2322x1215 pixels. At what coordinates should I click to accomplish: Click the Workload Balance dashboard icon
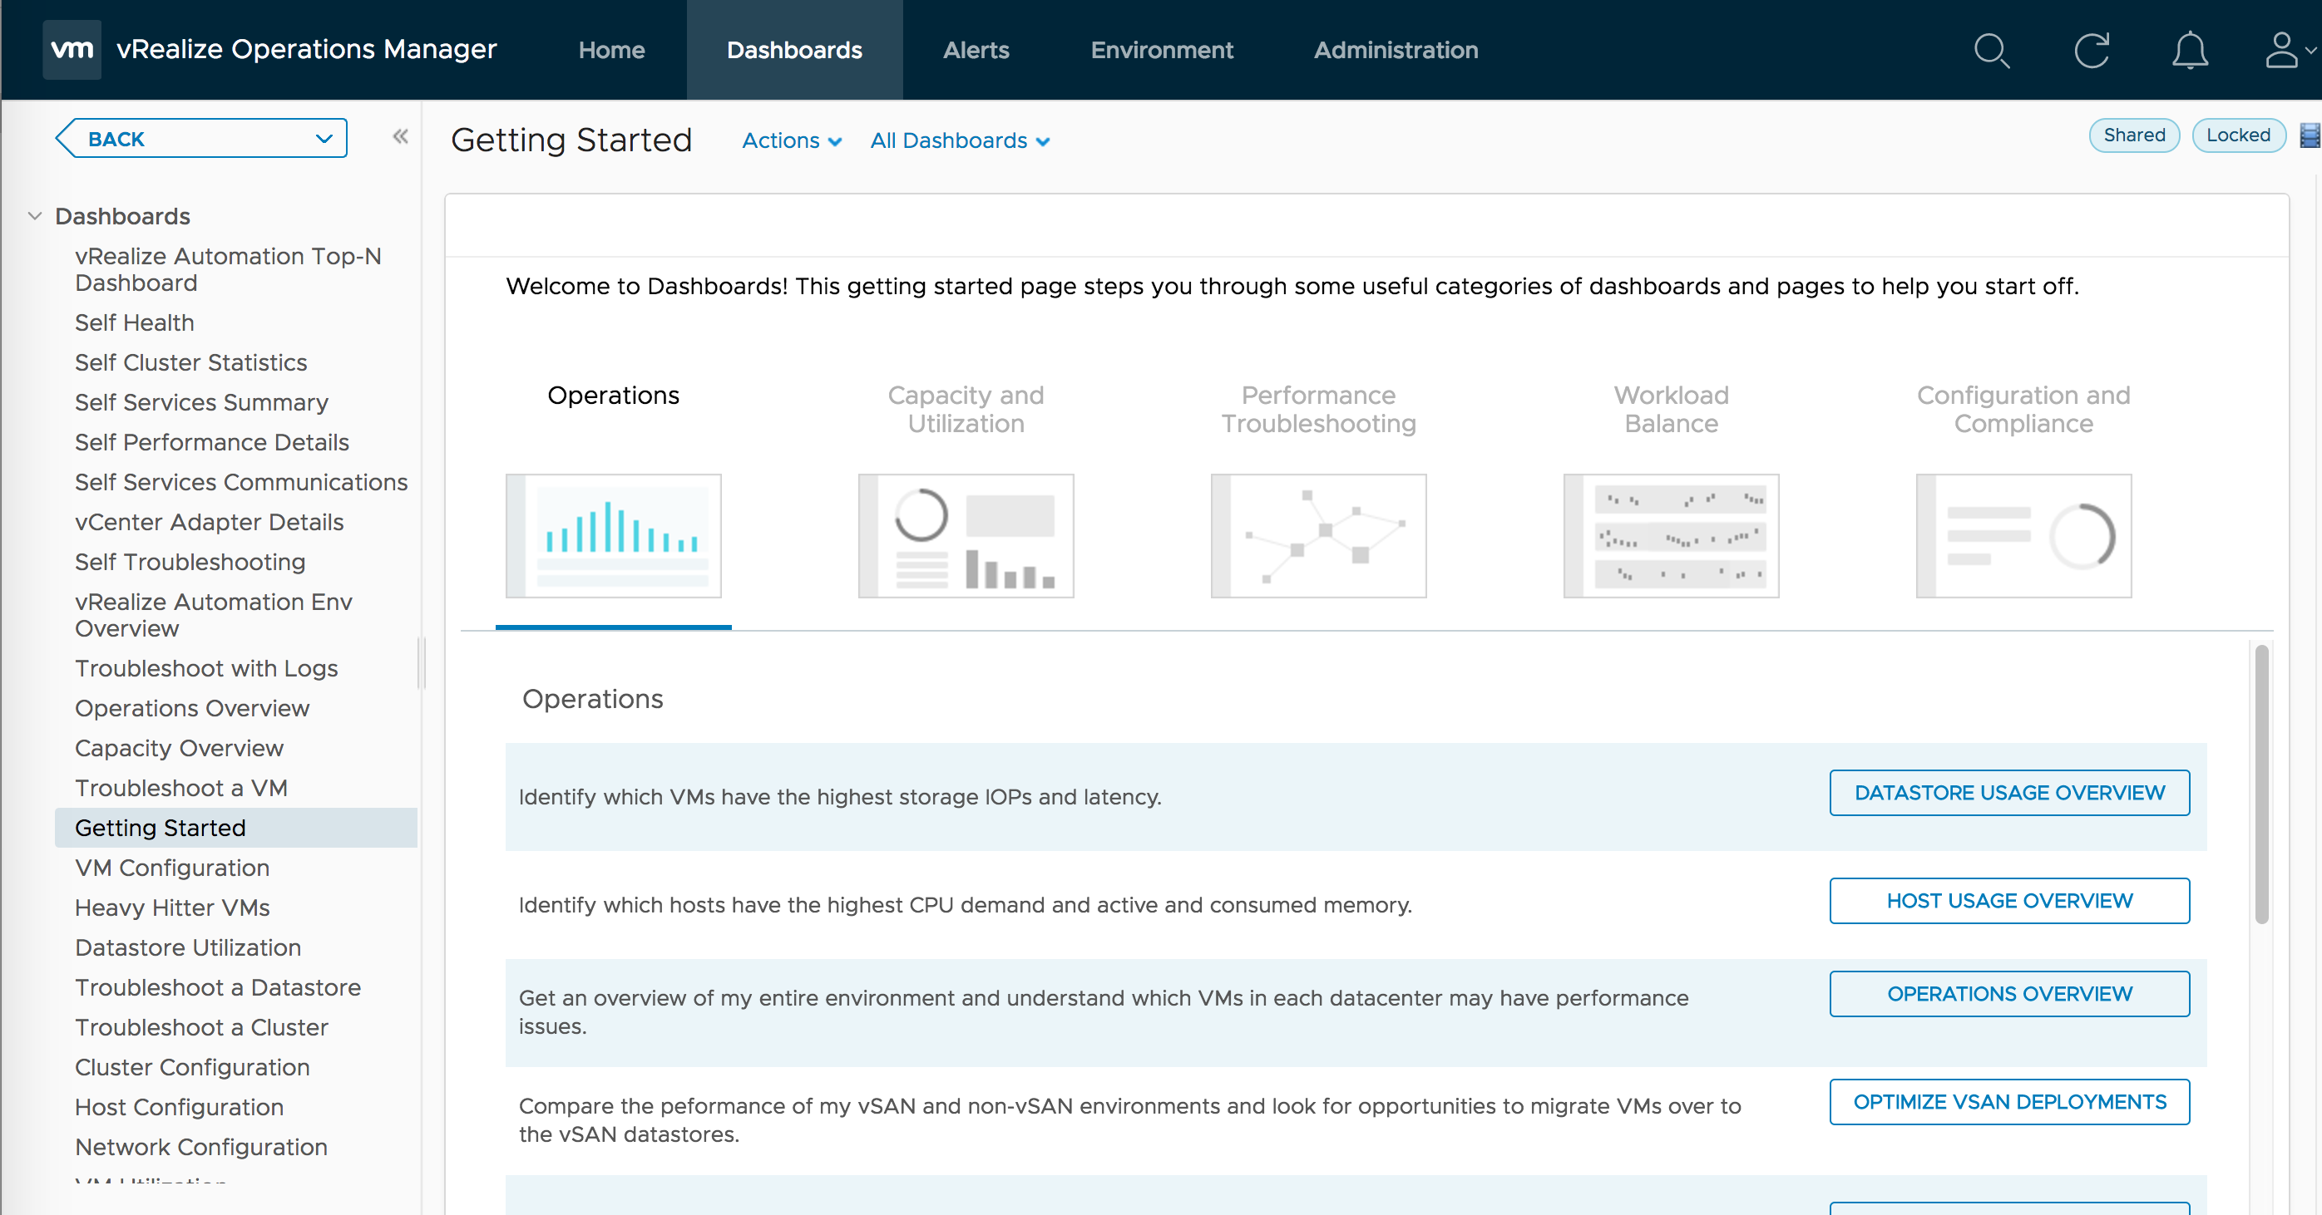tap(1671, 535)
